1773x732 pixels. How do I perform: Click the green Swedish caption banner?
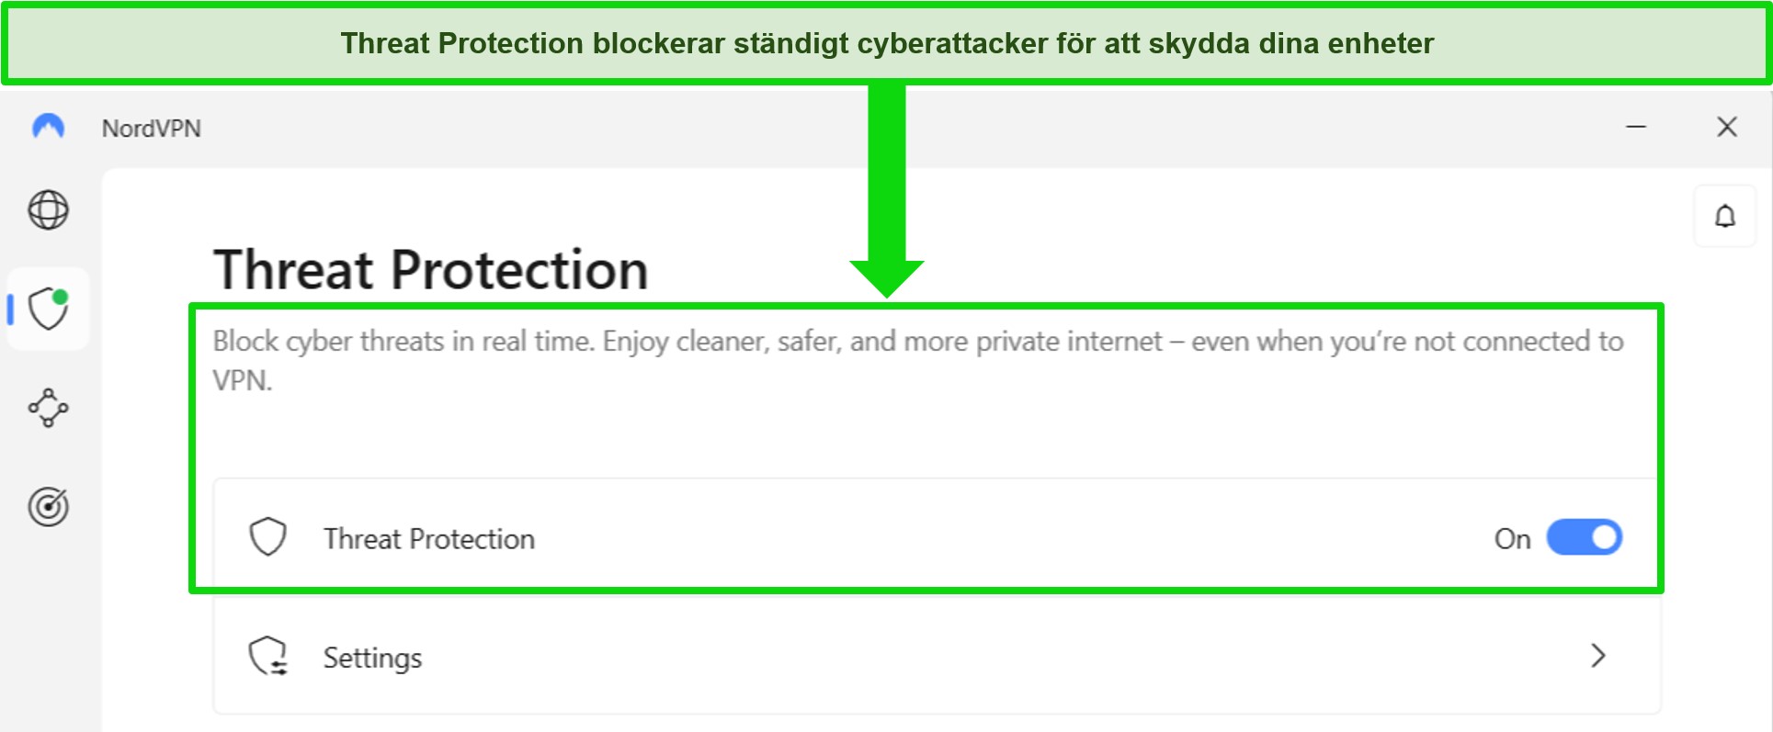coord(886,43)
